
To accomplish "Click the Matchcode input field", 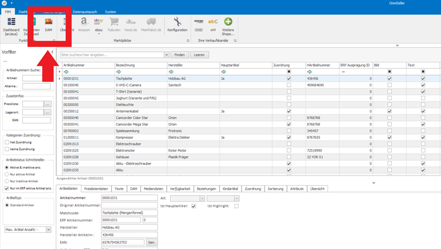I will coord(129,213).
